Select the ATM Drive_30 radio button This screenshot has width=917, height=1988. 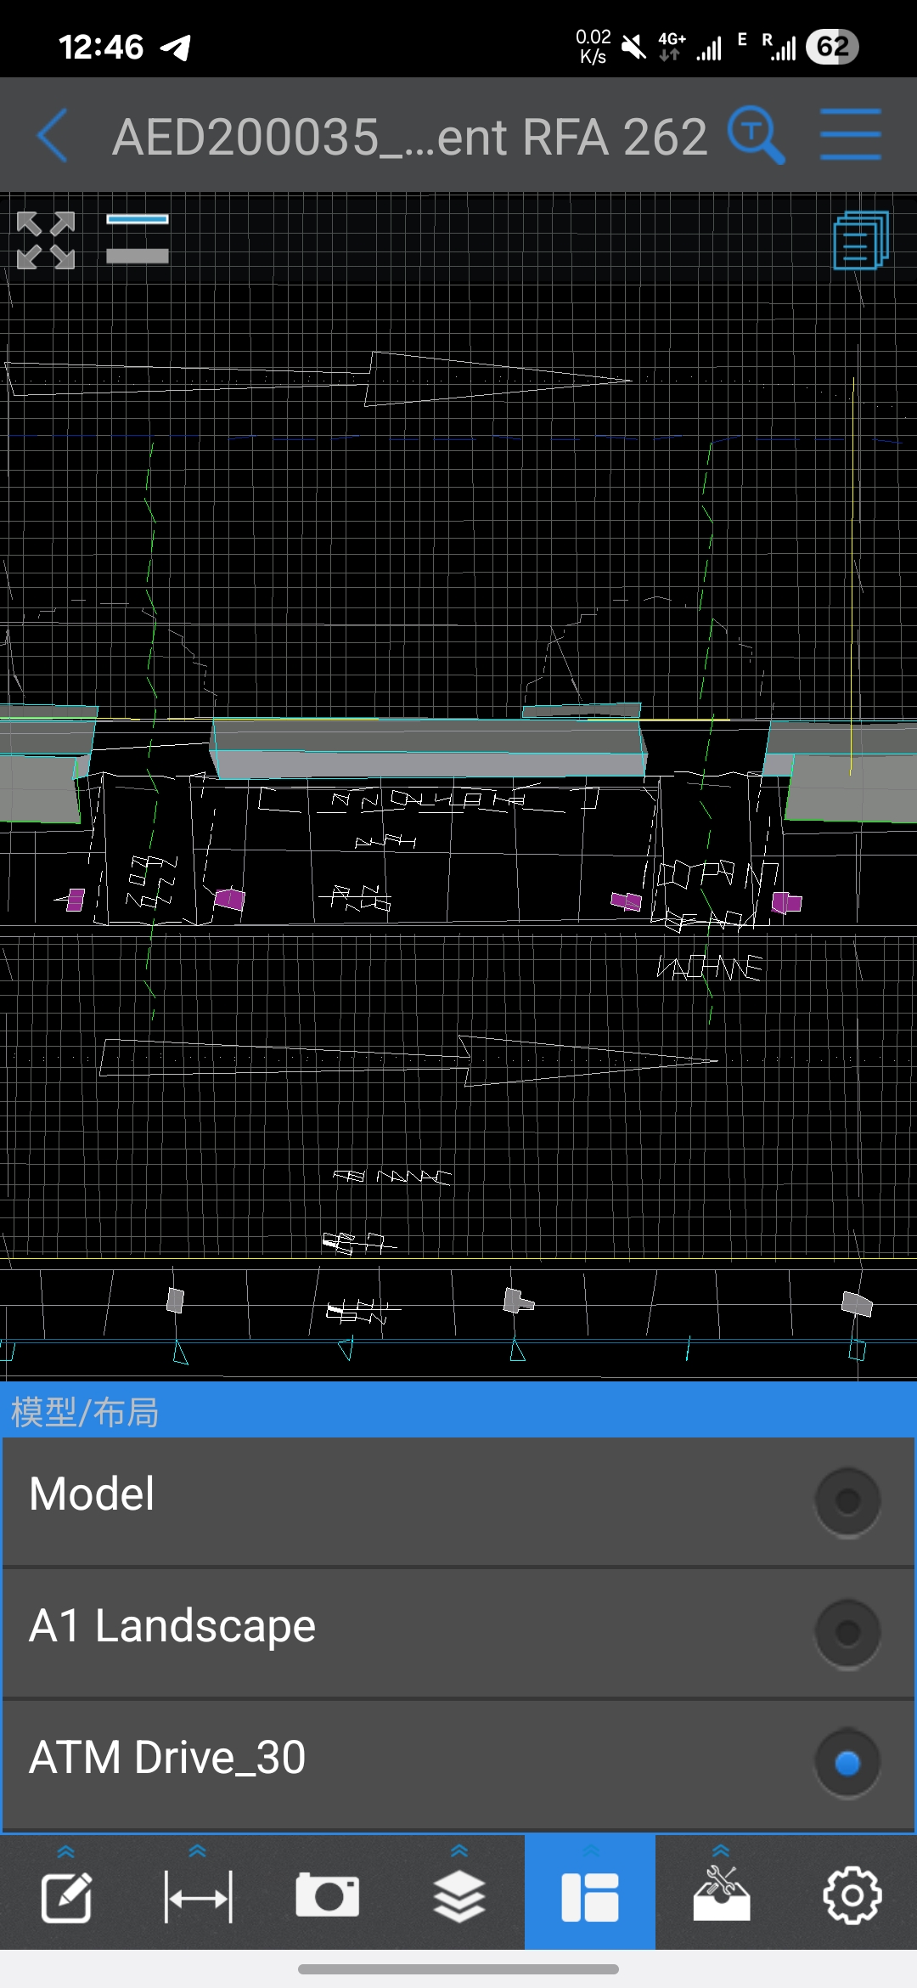coord(847,1764)
